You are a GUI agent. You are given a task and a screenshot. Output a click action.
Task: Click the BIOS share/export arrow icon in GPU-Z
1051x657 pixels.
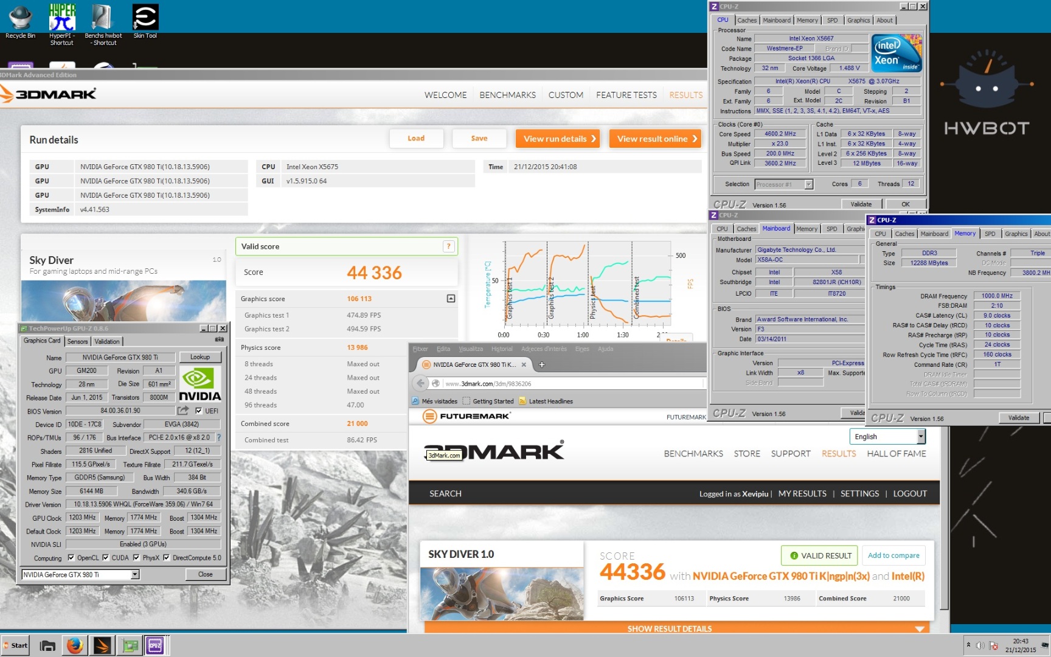[183, 411]
